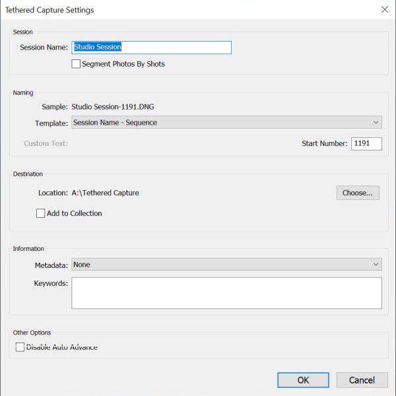Click the Template label in Naming section

[51, 123]
